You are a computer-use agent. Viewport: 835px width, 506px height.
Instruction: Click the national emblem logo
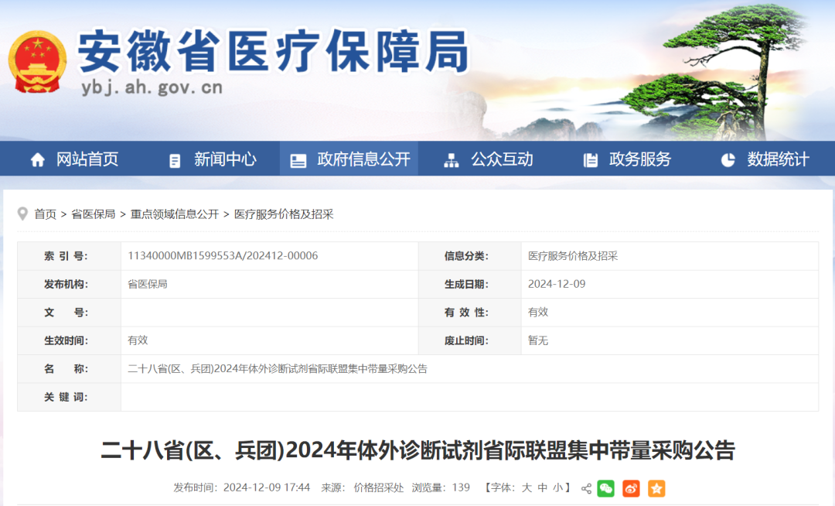tap(38, 63)
